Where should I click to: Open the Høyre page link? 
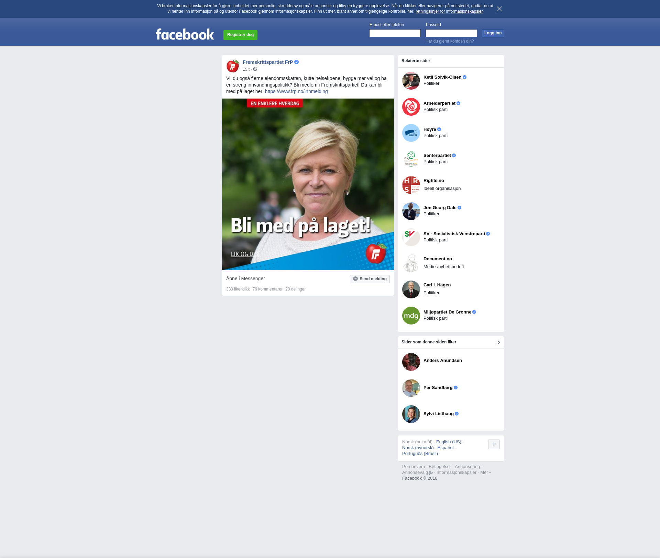[430, 129]
